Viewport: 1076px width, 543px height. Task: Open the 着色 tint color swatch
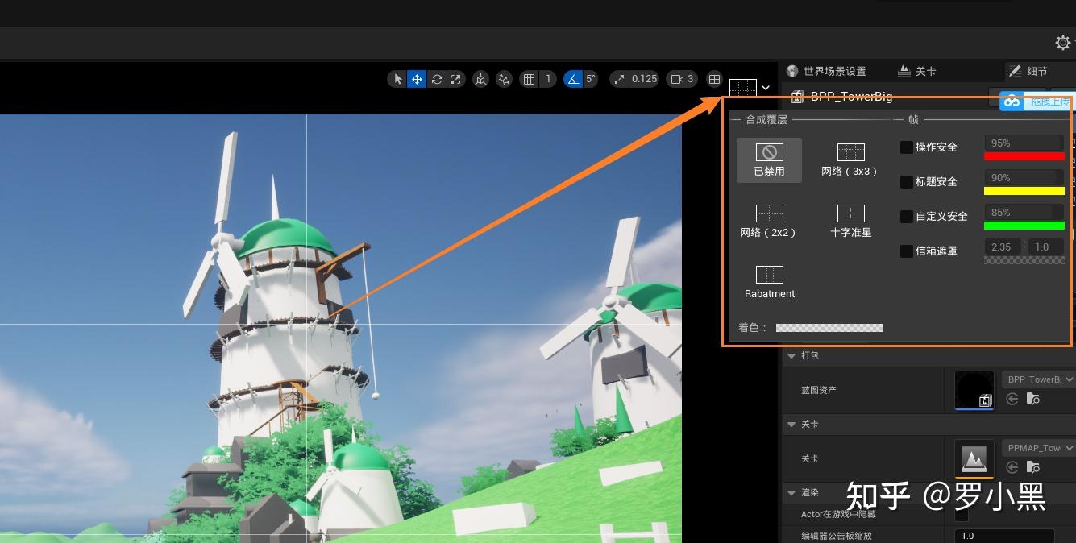(829, 328)
